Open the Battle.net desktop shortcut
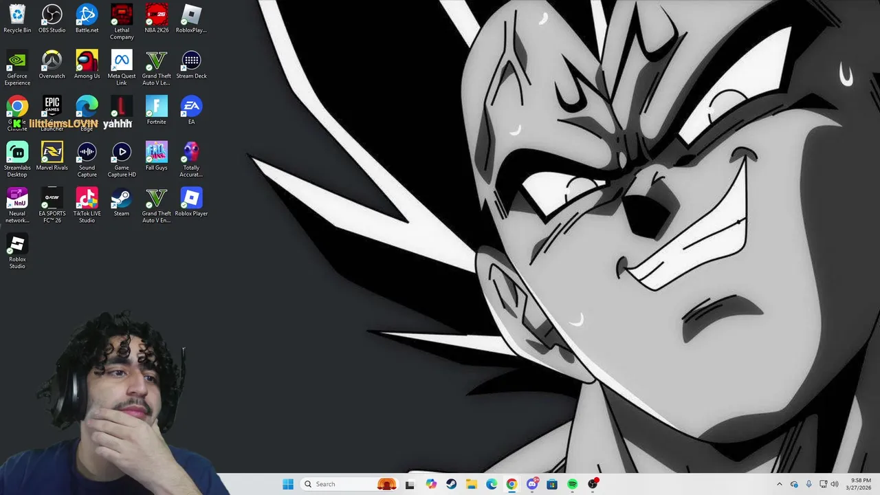 point(87,19)
